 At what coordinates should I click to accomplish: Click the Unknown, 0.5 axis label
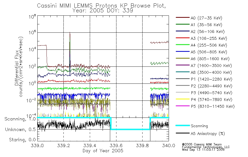coord(21,130)
